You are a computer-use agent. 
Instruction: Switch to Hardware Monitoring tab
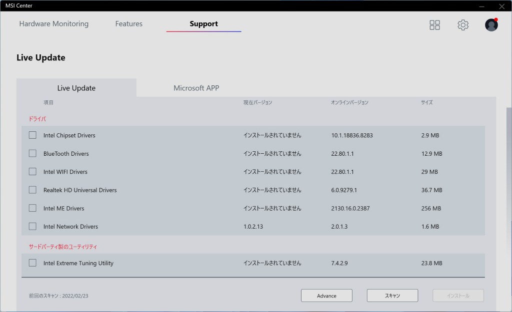coord(54,24)
